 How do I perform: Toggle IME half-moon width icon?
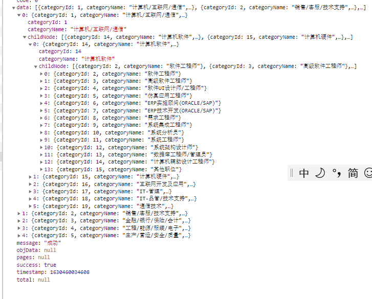pos(320,173)
